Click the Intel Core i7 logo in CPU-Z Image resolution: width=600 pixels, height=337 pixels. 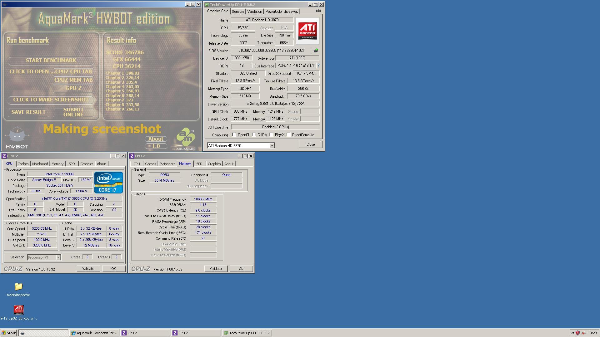pos(108,183)
